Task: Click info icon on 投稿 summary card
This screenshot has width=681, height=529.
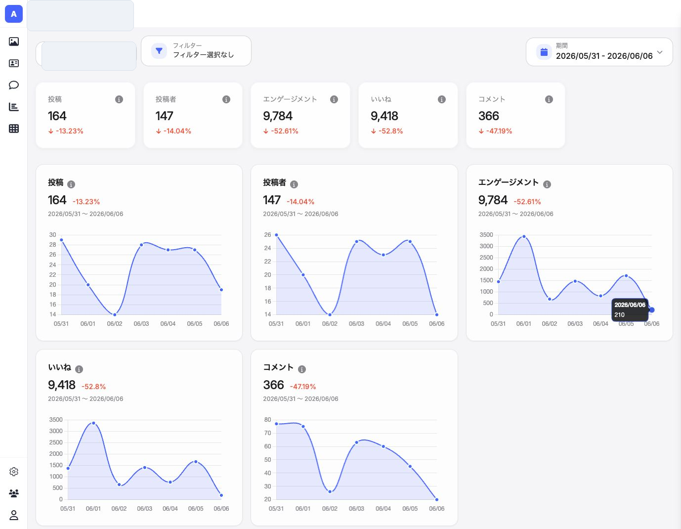Action: click(119, 99)
